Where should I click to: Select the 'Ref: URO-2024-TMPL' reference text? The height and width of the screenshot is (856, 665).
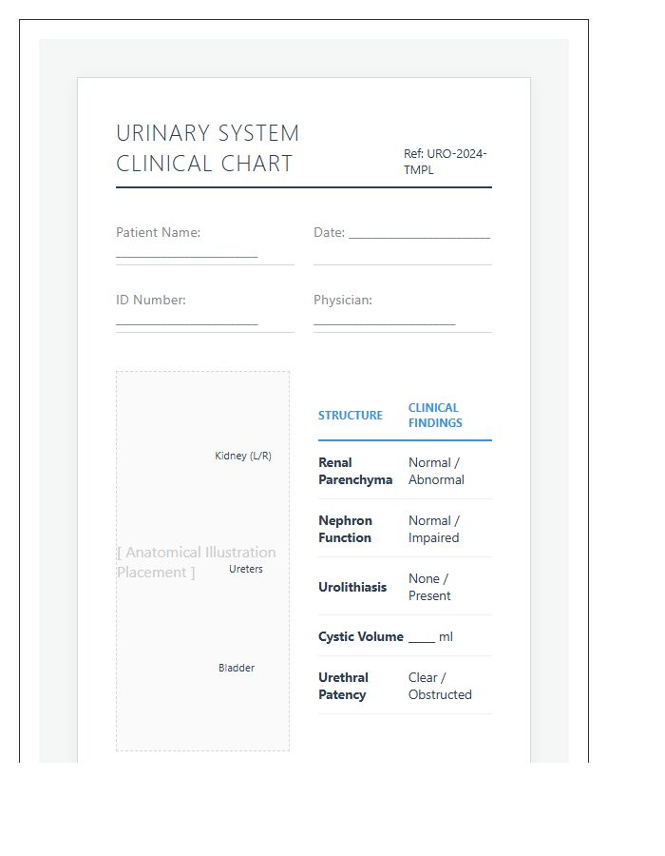tap(446, 162)
